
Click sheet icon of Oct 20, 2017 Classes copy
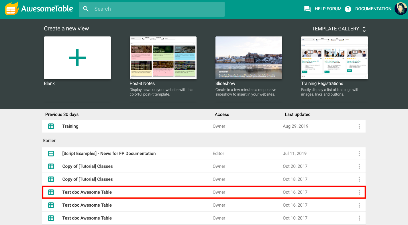(51, 166)
